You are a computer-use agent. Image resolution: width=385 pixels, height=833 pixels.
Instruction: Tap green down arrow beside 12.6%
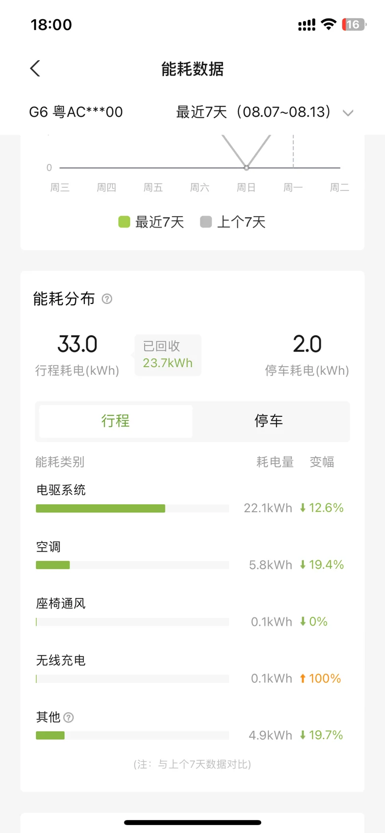303,508
